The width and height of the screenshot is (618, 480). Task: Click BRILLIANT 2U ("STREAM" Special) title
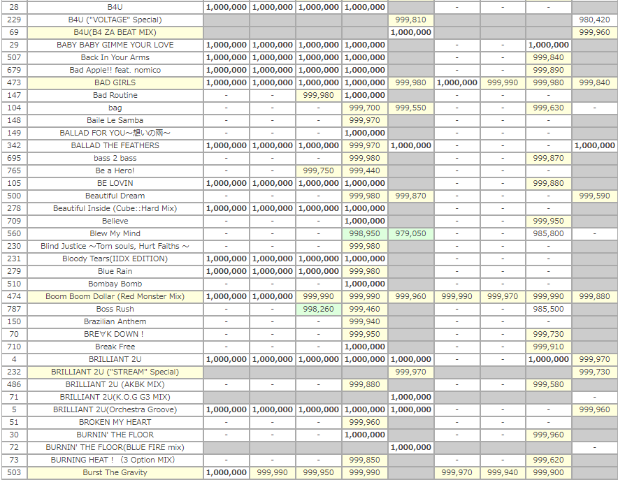(x=115, y=372)
